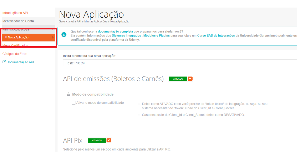Click the plus icon beside Nova Aplicação
This screenshot has height=153, width=298.
pyautogui.click(x=6, y=38)
